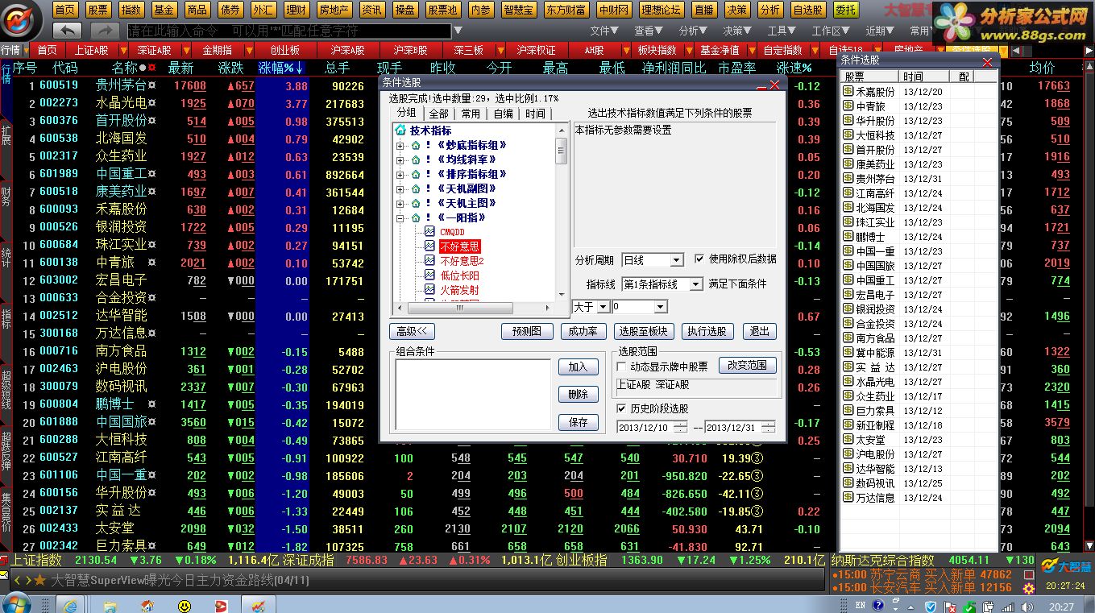Click the 加入 button for 组合条件
The height and width of the screenshot is (613, 1095).
pos(579,367)
